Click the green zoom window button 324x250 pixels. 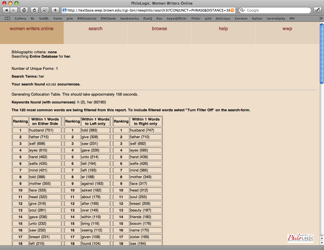click(x=17, y=3)
